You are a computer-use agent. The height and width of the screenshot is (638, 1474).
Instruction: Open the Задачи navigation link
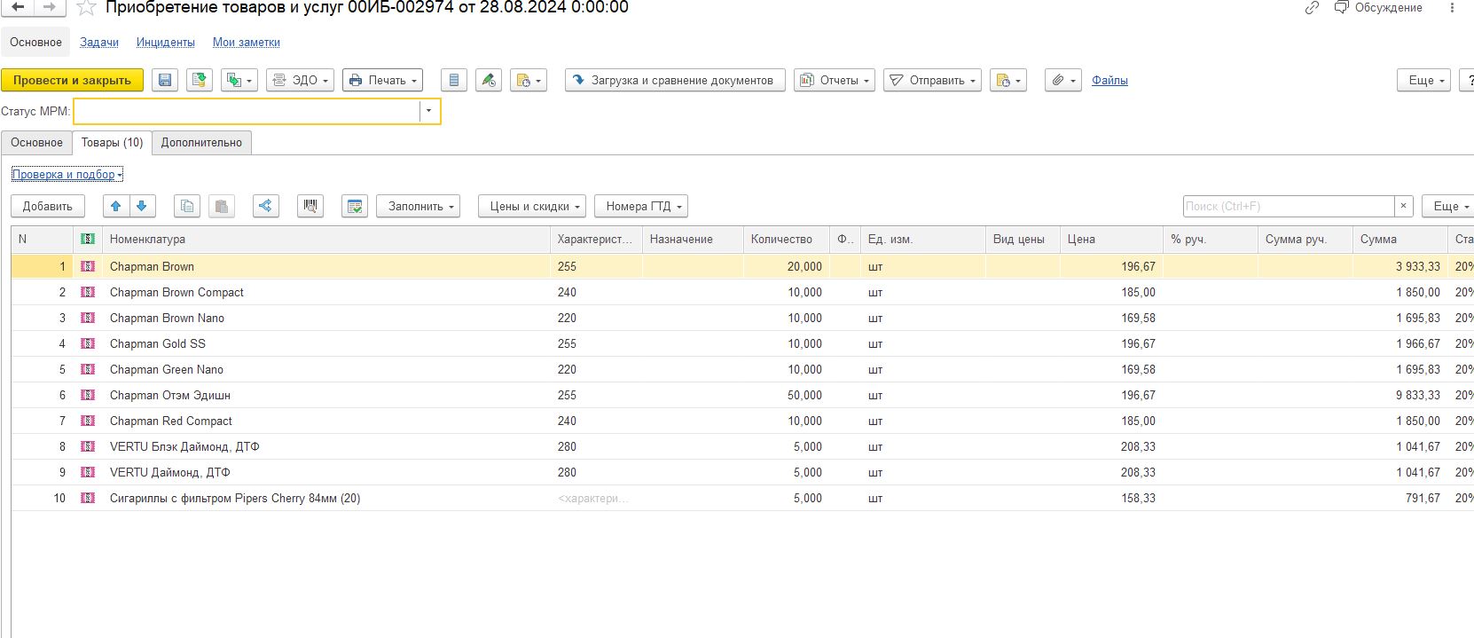[x=99, y=42]
